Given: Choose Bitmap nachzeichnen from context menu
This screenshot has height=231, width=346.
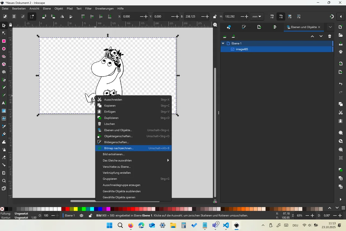Looking at the screenshot, I should tap(134, 148).
